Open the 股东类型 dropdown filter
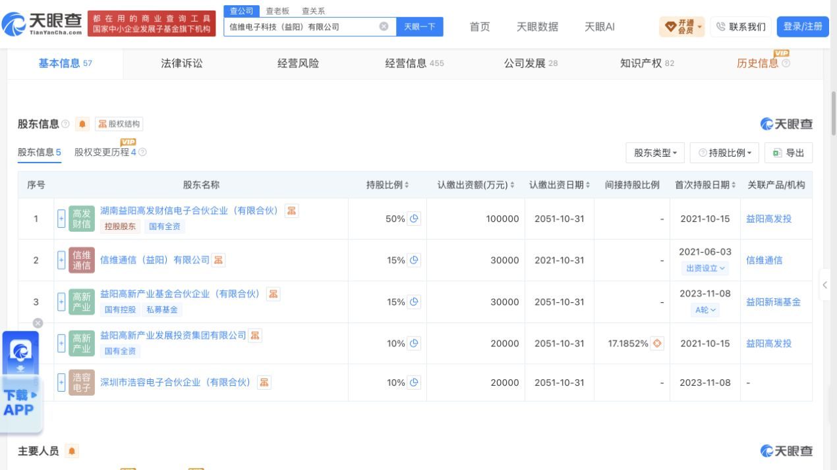Screen dimensions: 837x470 (x=655, y=153)
